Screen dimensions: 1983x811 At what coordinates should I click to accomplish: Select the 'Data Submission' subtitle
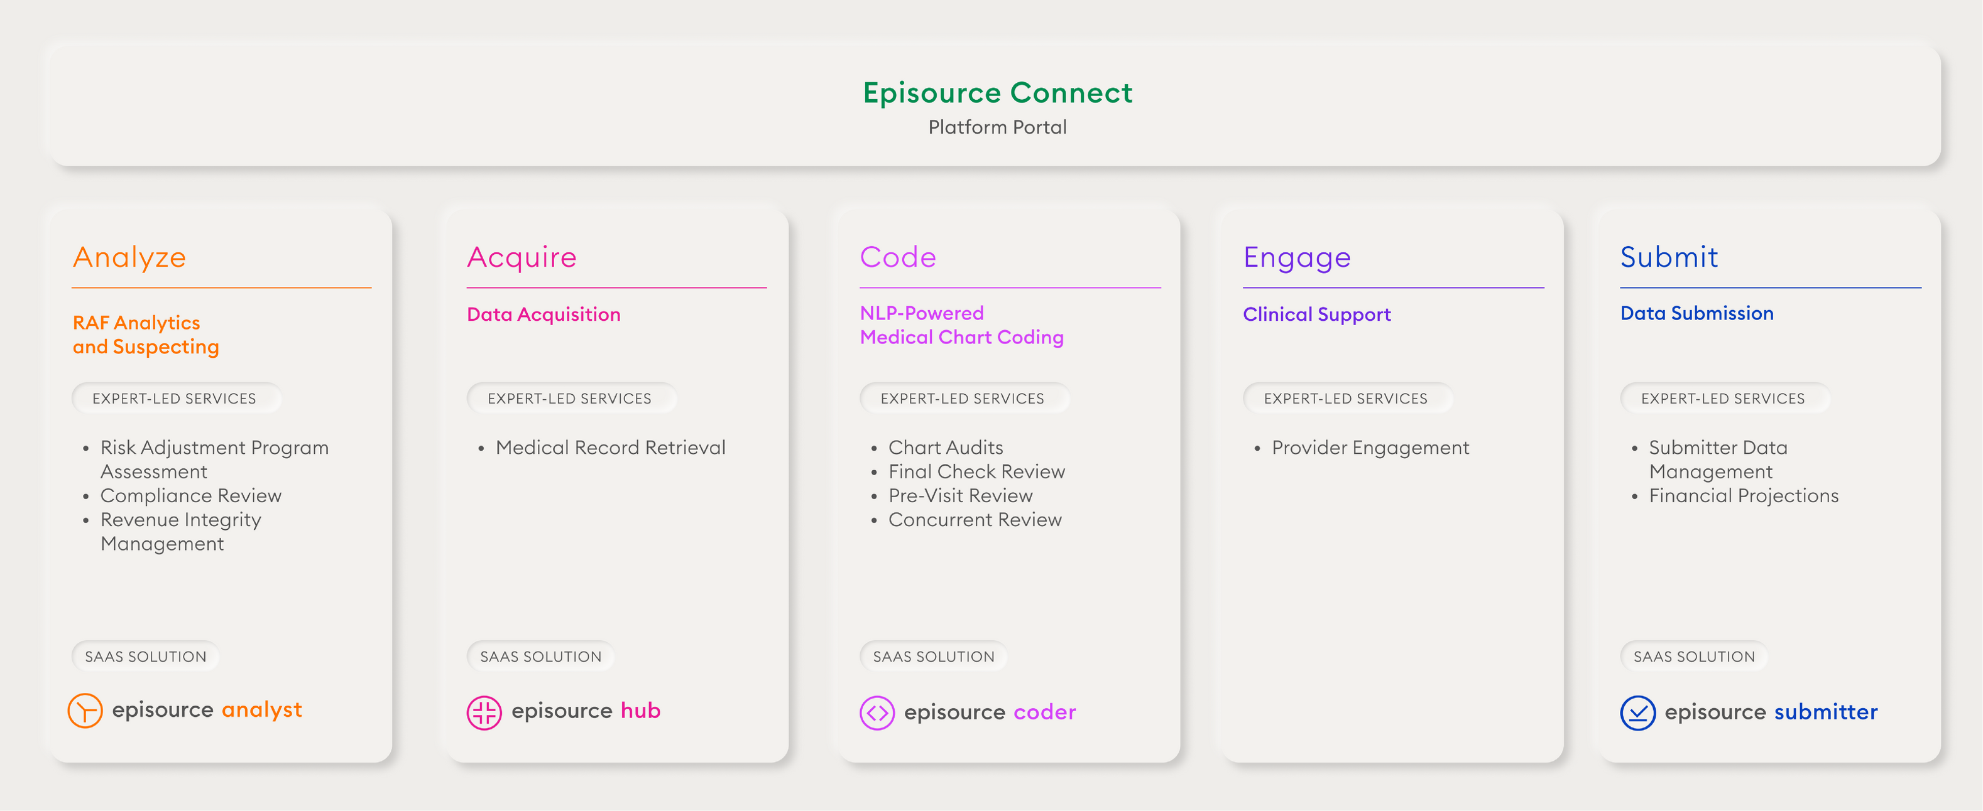tap(1696, 313)
